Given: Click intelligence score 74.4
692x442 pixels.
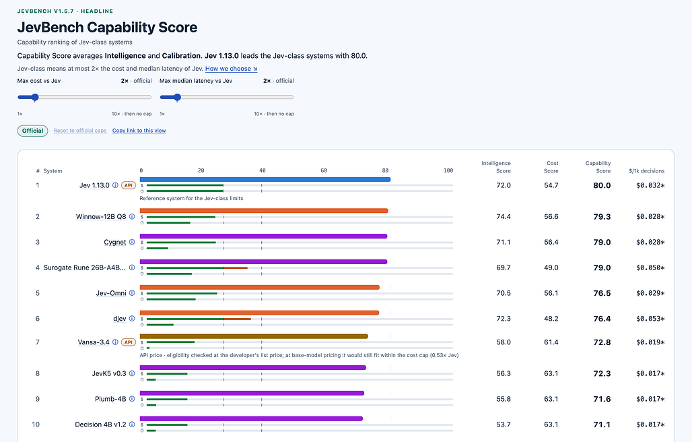Looking at the screenshot, I should point(504,217).
